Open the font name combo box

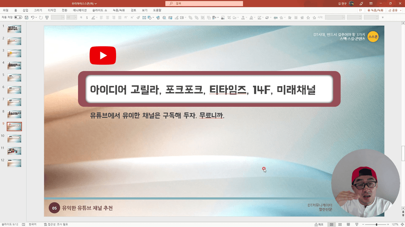58,18
